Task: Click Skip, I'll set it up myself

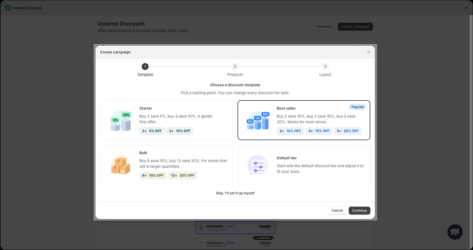Action: tap(235, 193)
